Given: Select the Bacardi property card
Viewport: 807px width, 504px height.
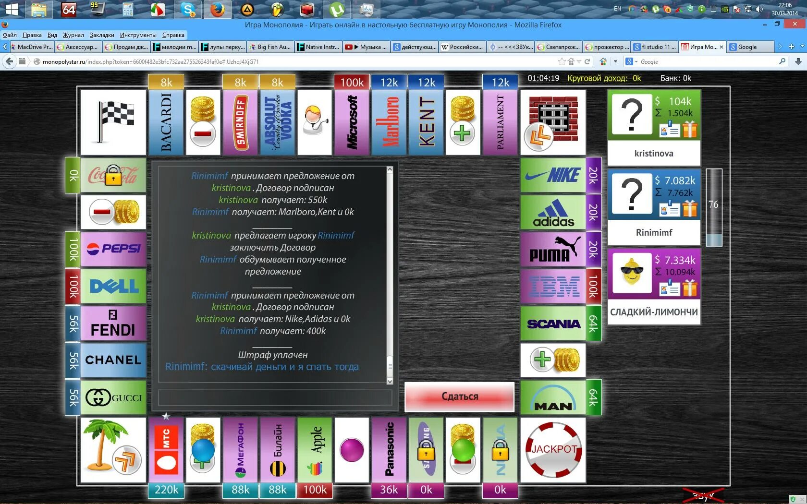Looking at the screenshot, I should [x=166, y=122].
